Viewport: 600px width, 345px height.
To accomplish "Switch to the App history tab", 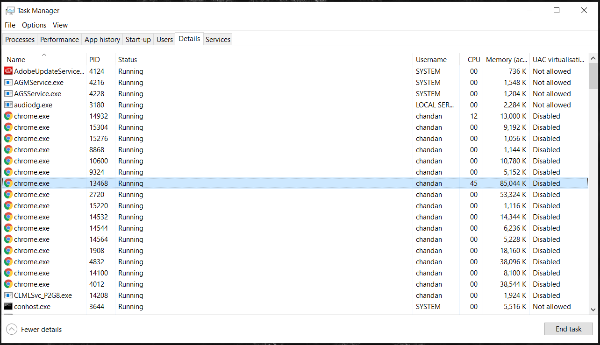I will click(x=102, y=40).
